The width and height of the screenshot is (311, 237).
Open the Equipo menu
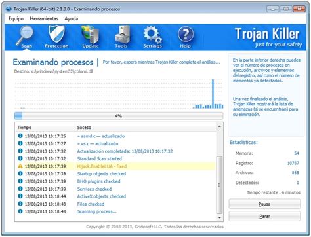click(x=16, y=18)
